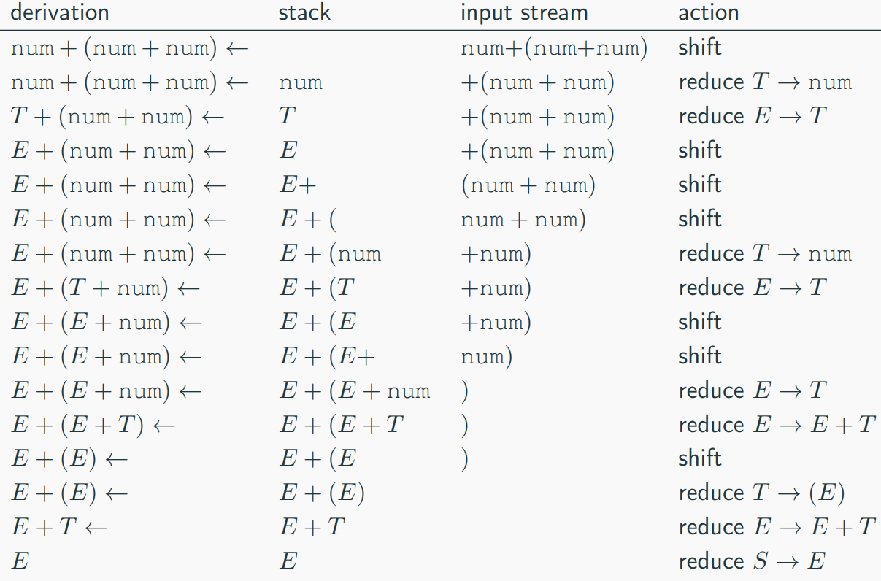881x581 pixels.
Task: Click the input stream cell "(num + num)"
Action: coord(528,185)
